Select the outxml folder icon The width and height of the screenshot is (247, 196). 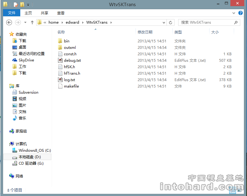(x=60, y=47)
